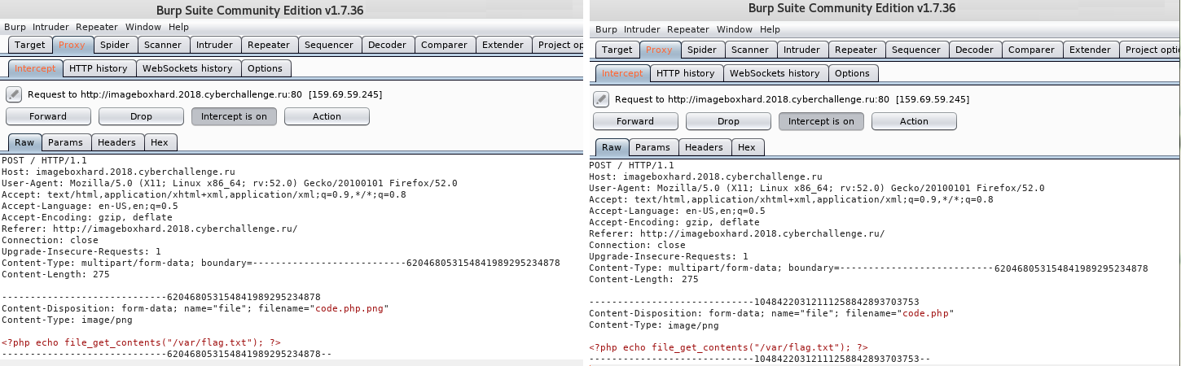This screenshot has height=366, width=1181.
Task: Switch to Sequencer tab in right window
Action: 916,50
